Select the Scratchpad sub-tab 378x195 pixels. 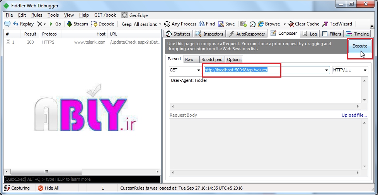(x=212, y=59)
